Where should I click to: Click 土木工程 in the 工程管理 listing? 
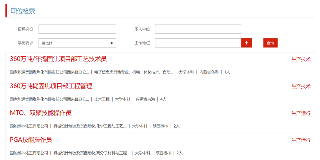pos(102,99)
